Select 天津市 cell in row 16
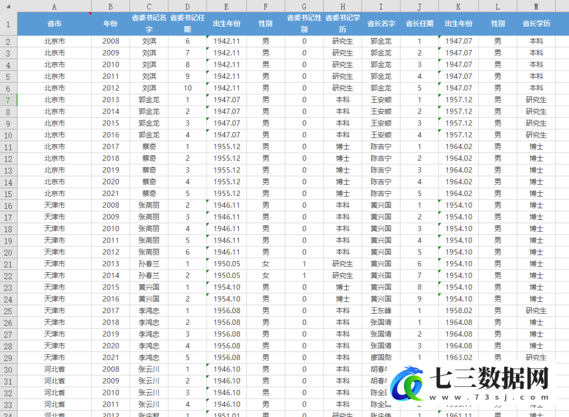 pyautogui.click(x=54, y=205)
